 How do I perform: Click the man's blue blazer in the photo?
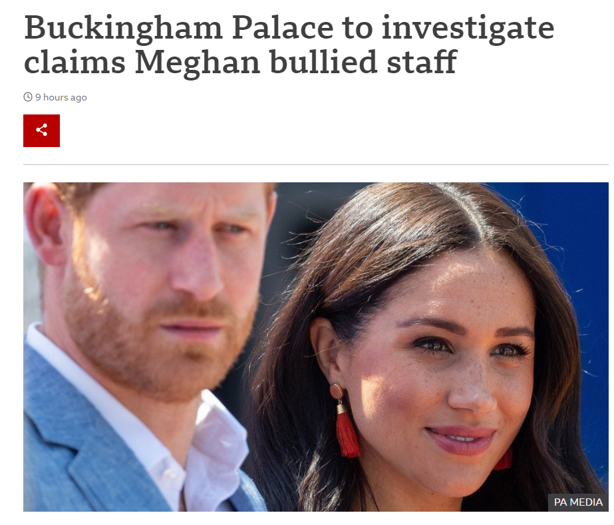click(x=78, y=442)
